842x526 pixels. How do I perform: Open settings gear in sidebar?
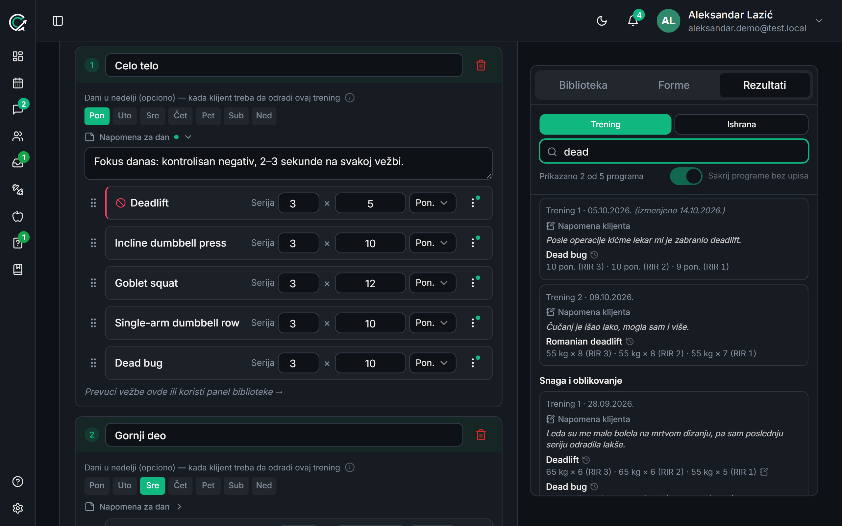[18, 508]
